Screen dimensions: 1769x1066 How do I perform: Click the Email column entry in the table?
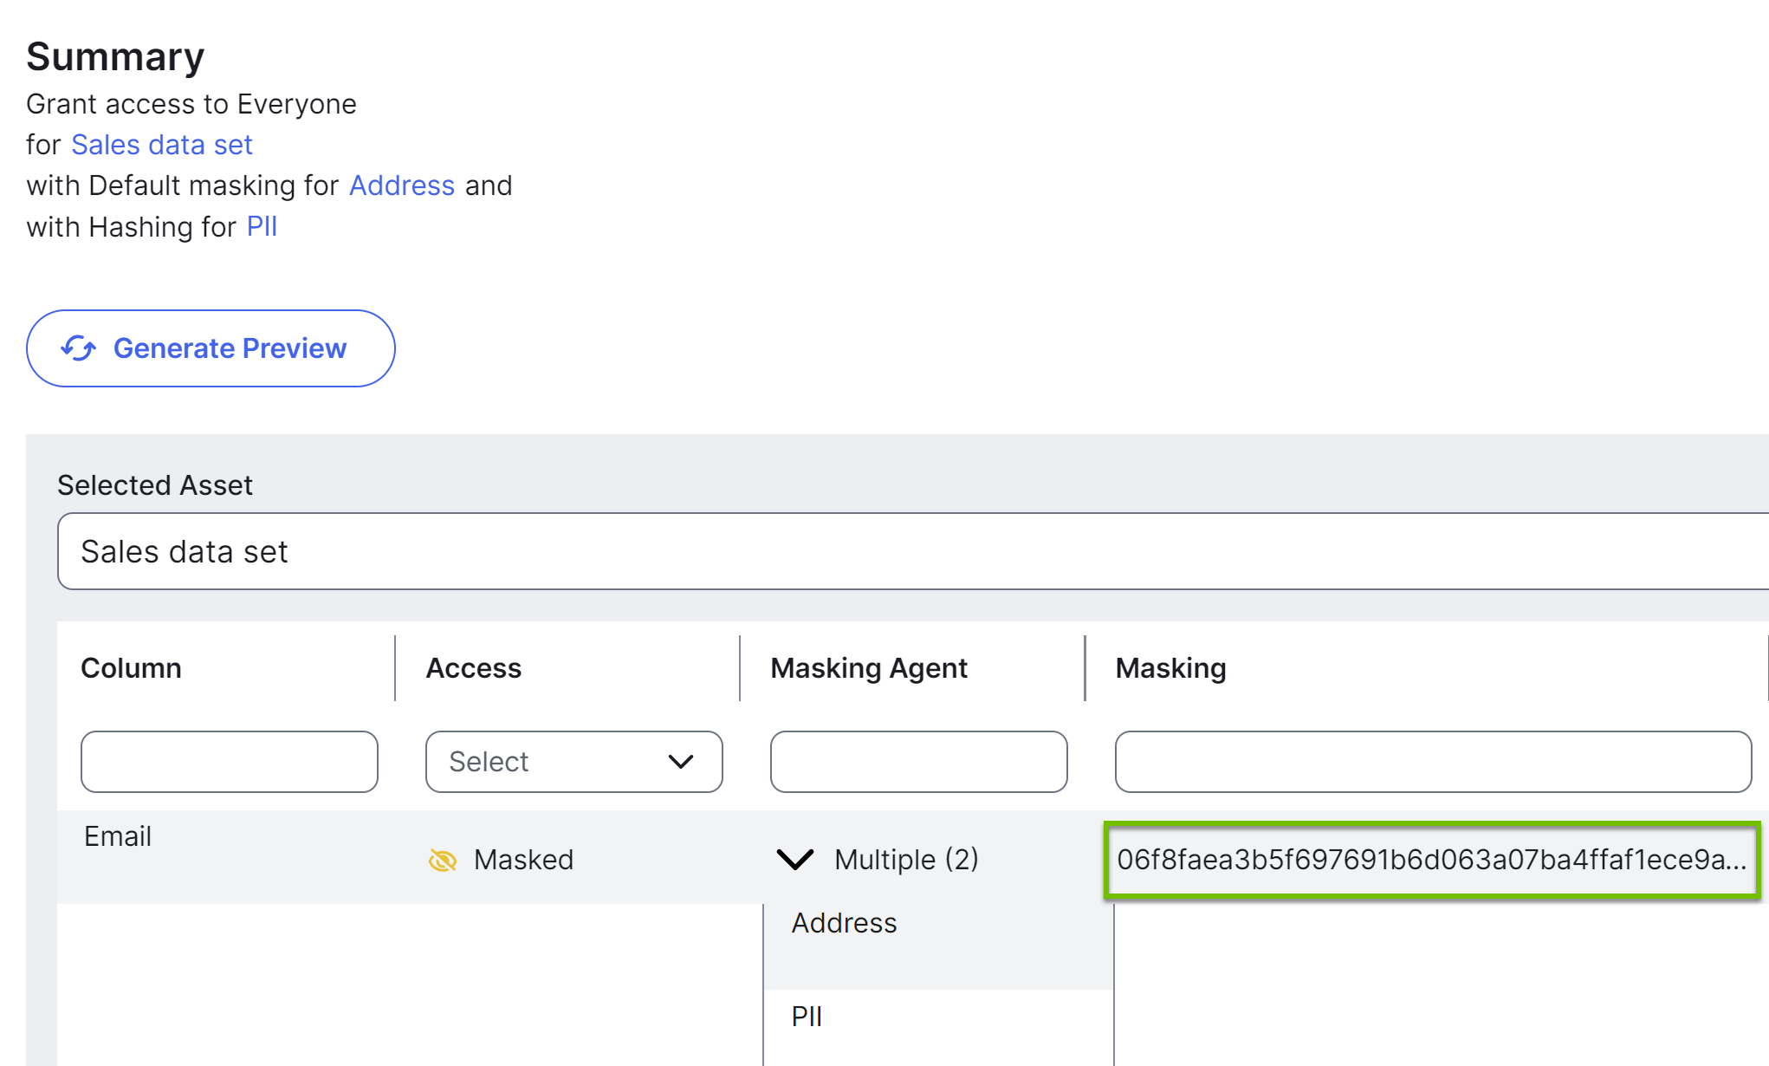[x=118, y=835]
